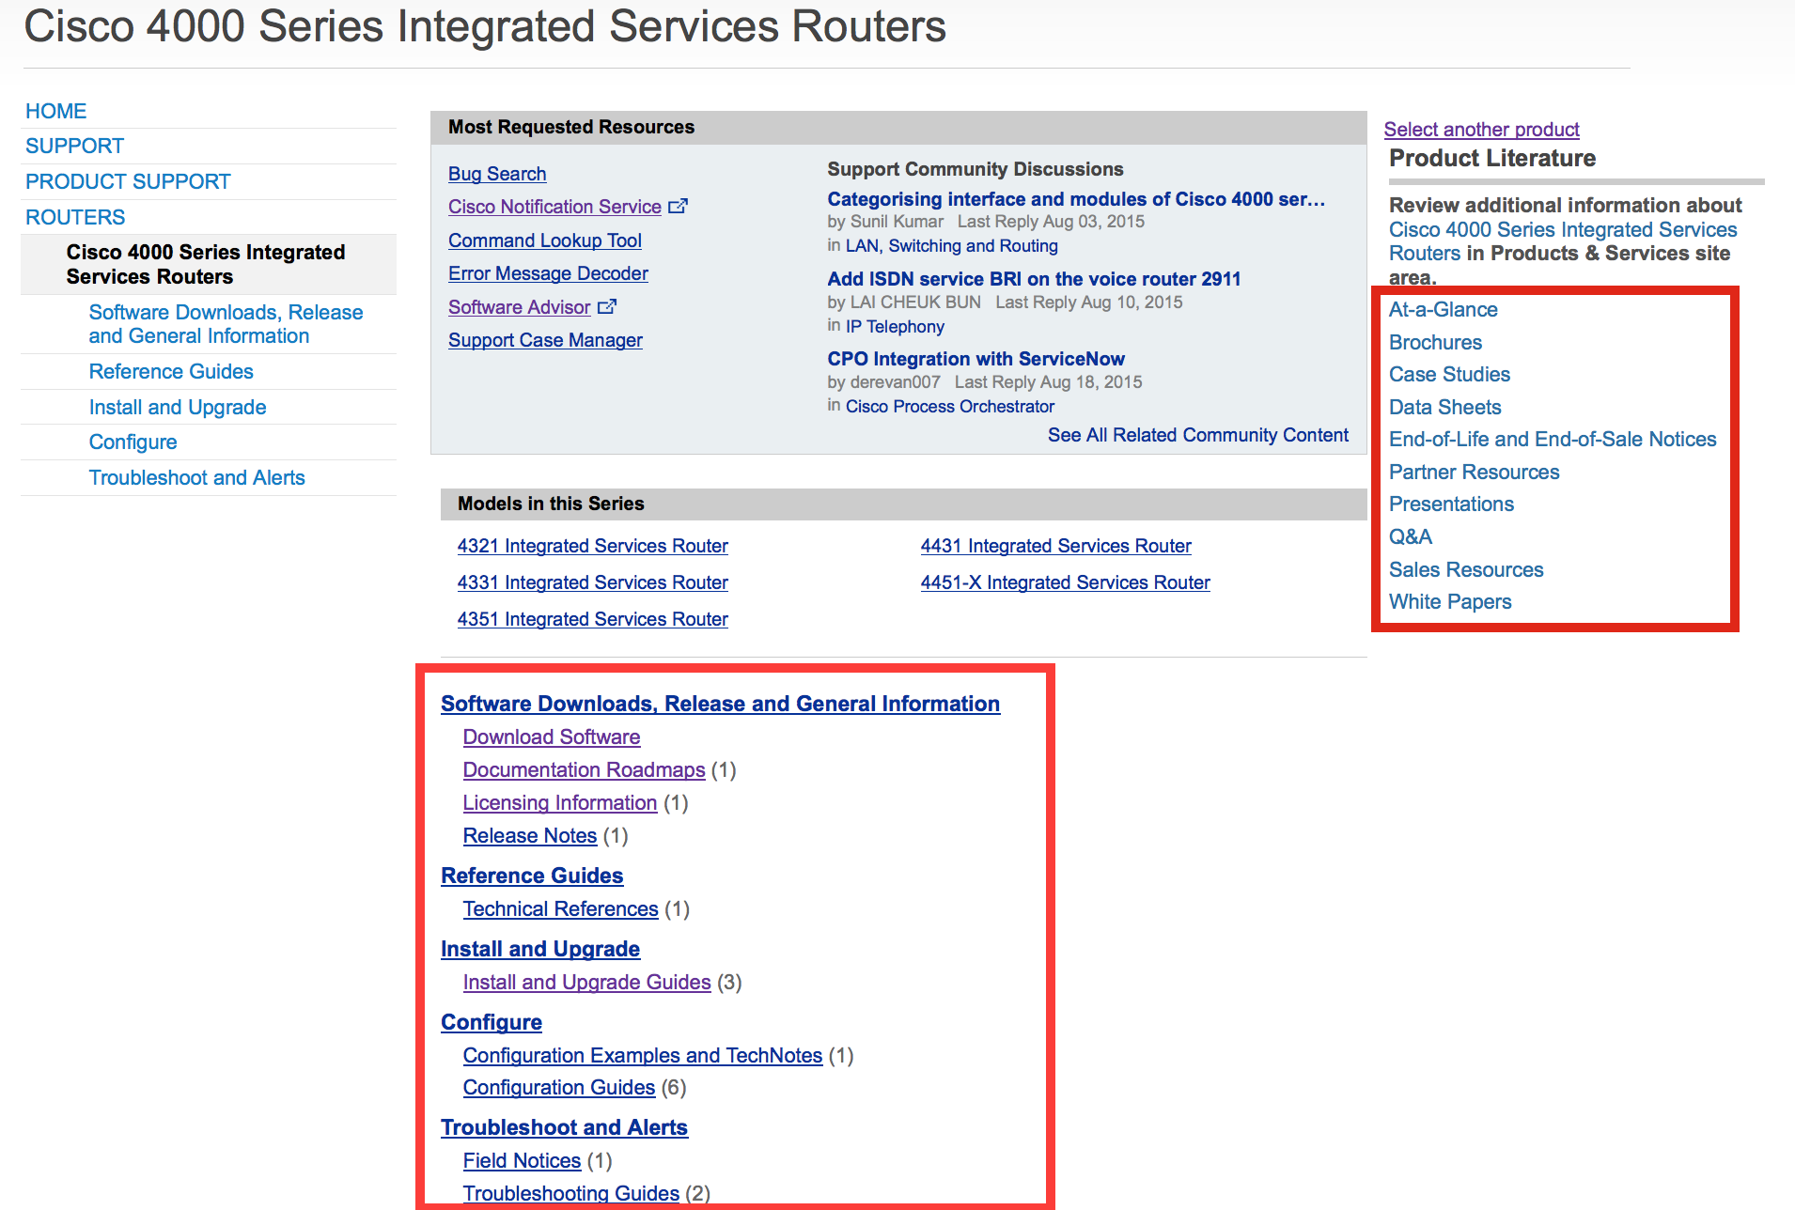The width and height of the screenshot is (1795, 1210).
Task: Open Licensing Information link
Action: tap(559, 803)
